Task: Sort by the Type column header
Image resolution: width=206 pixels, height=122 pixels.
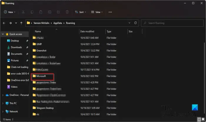Action: [x=109, y=31]
